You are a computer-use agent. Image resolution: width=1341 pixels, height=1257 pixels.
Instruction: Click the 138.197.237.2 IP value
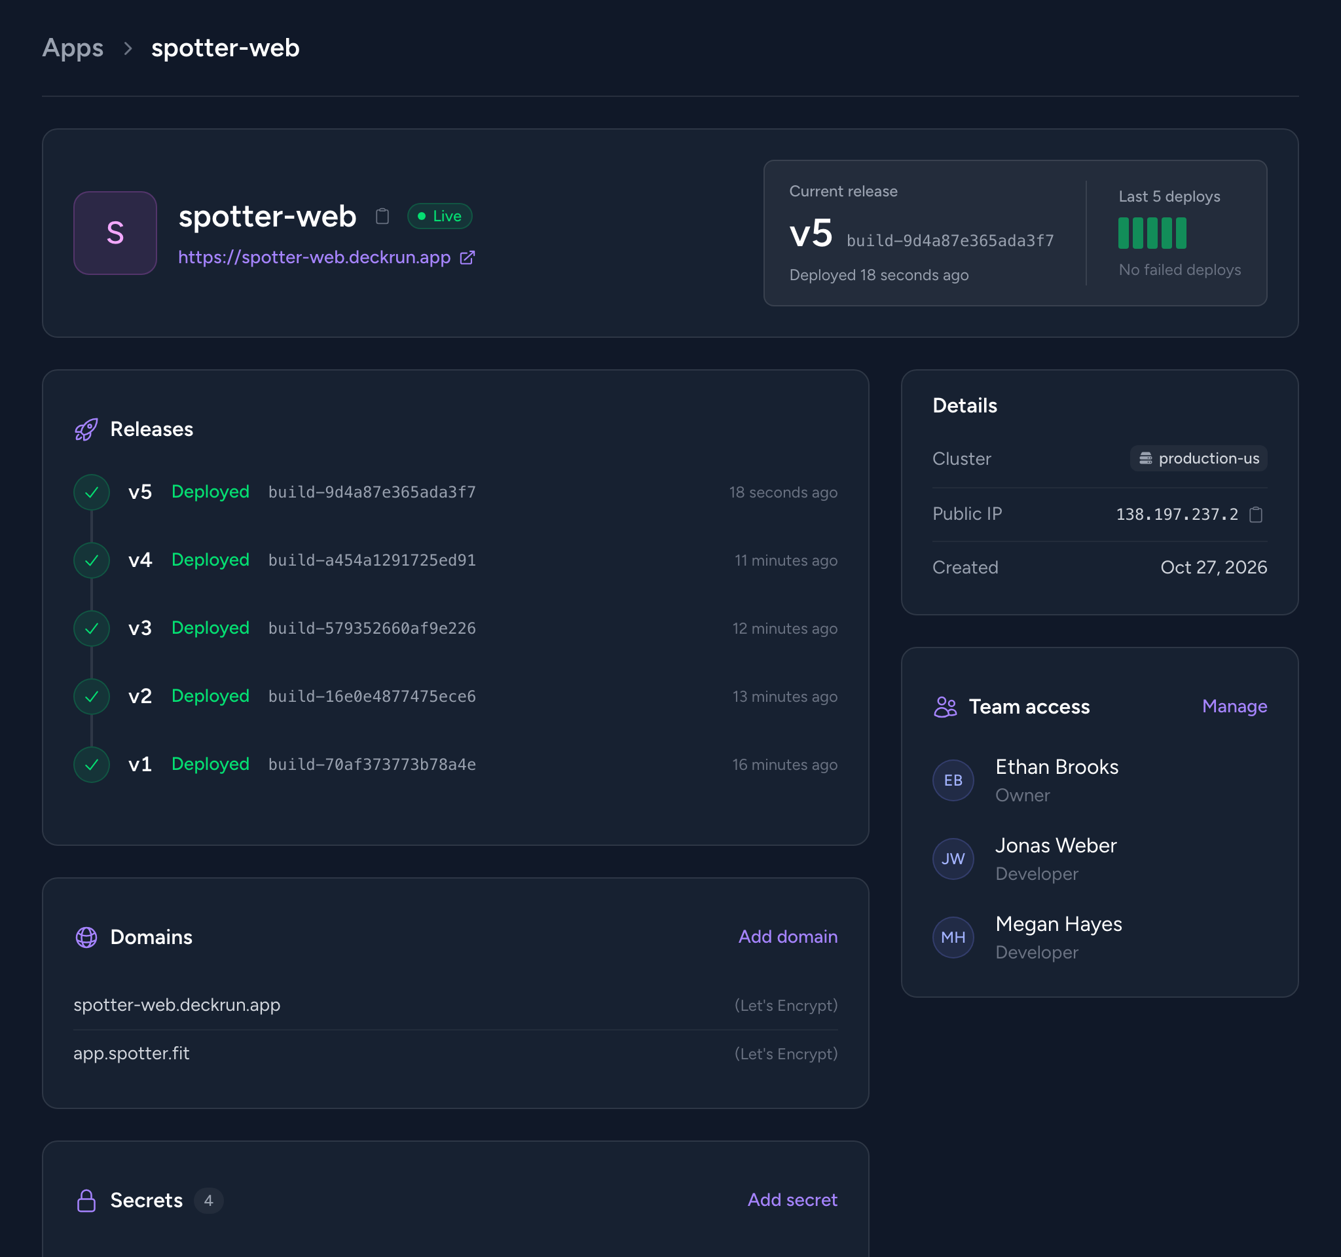1177,515
